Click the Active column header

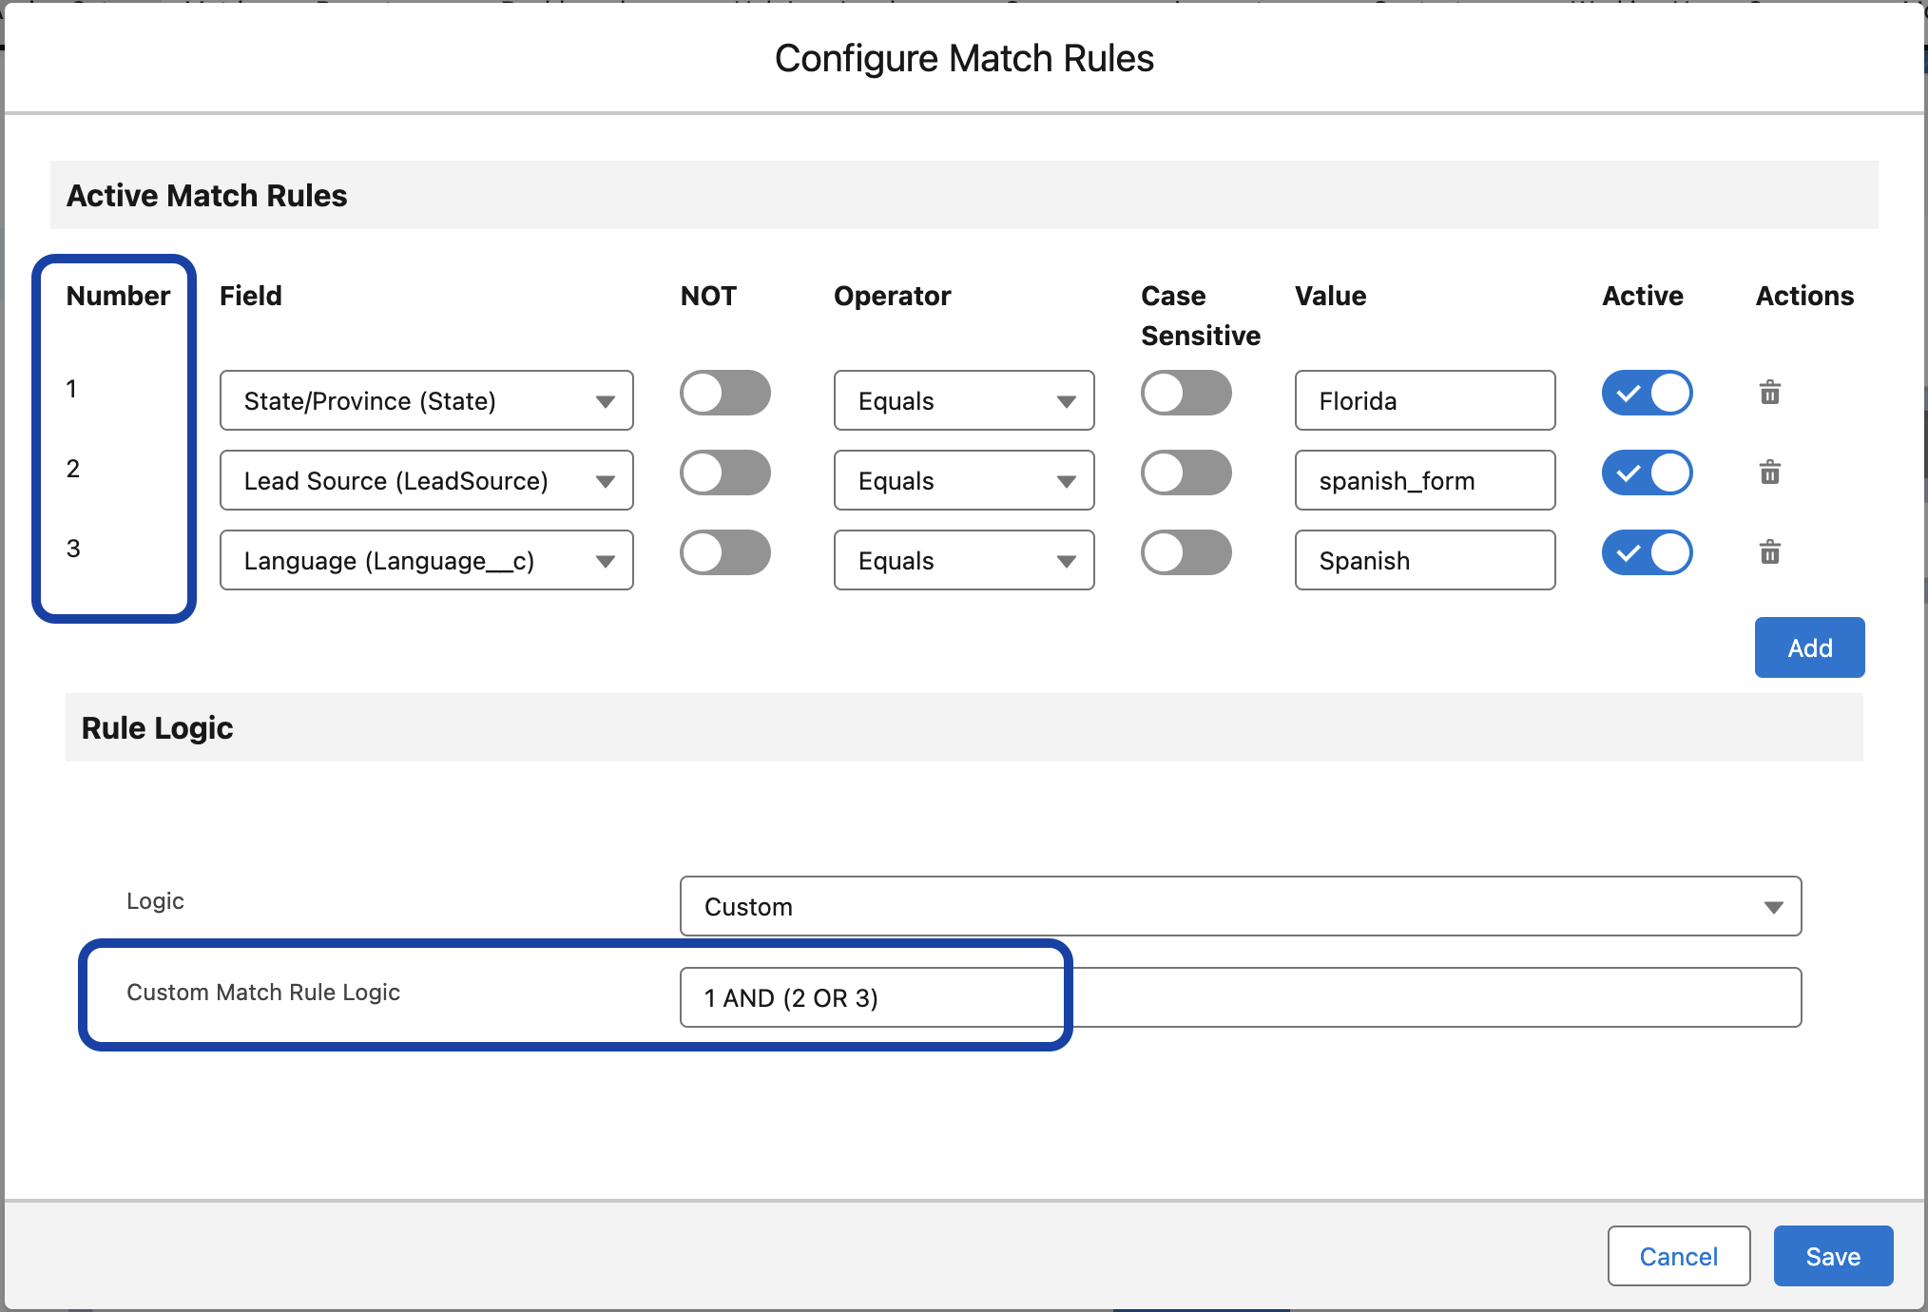tap(1643, 296)
